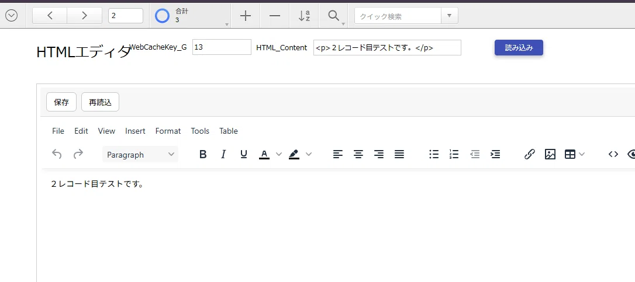Click the found-set circle icon beside 合計
Viewport: 635px width, 282px height.
[x=163, y=16]
